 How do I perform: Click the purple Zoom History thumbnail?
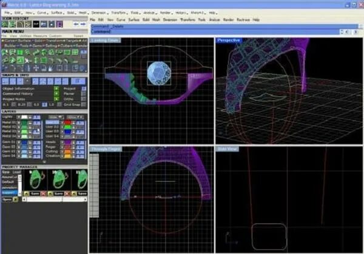59,24
